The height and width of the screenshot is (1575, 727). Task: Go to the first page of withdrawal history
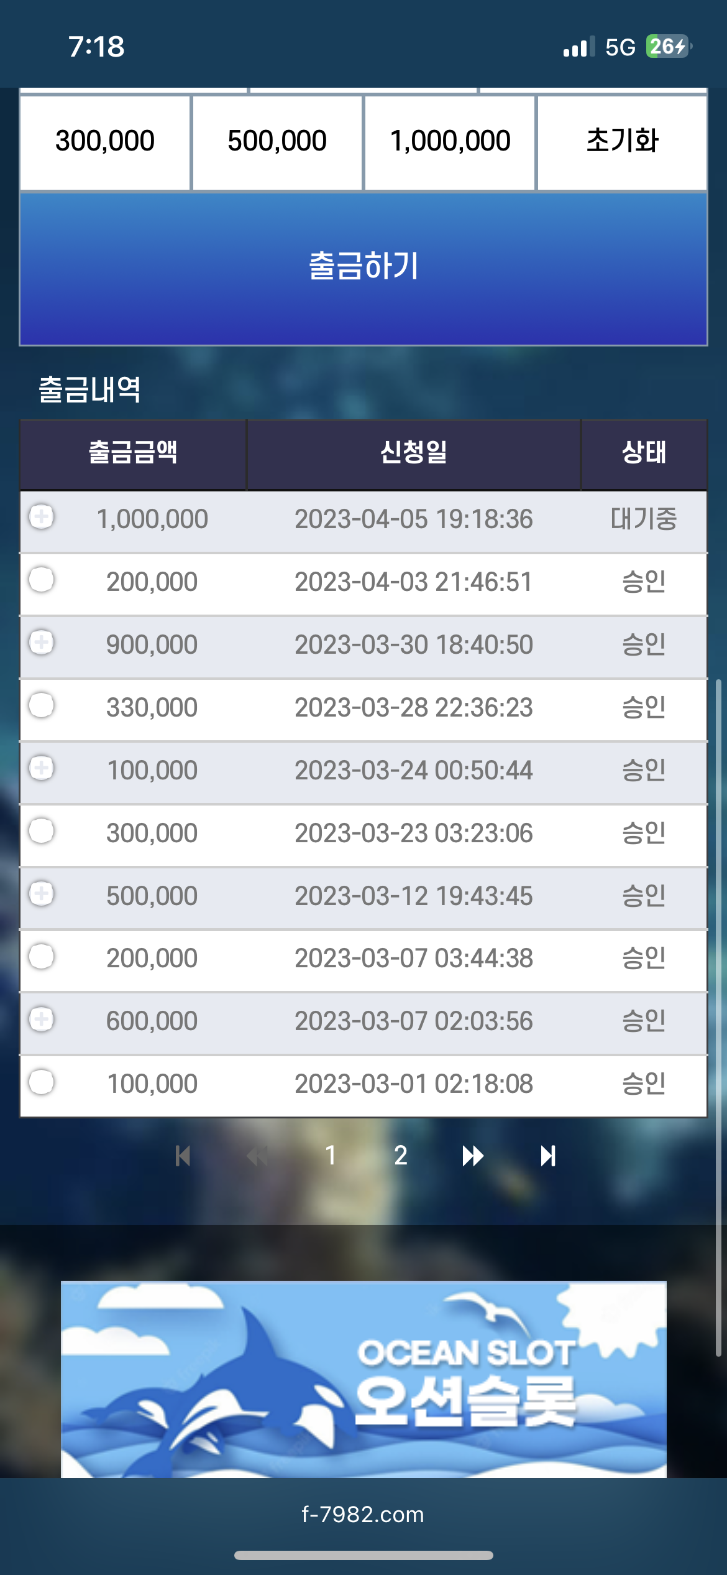183,1156
